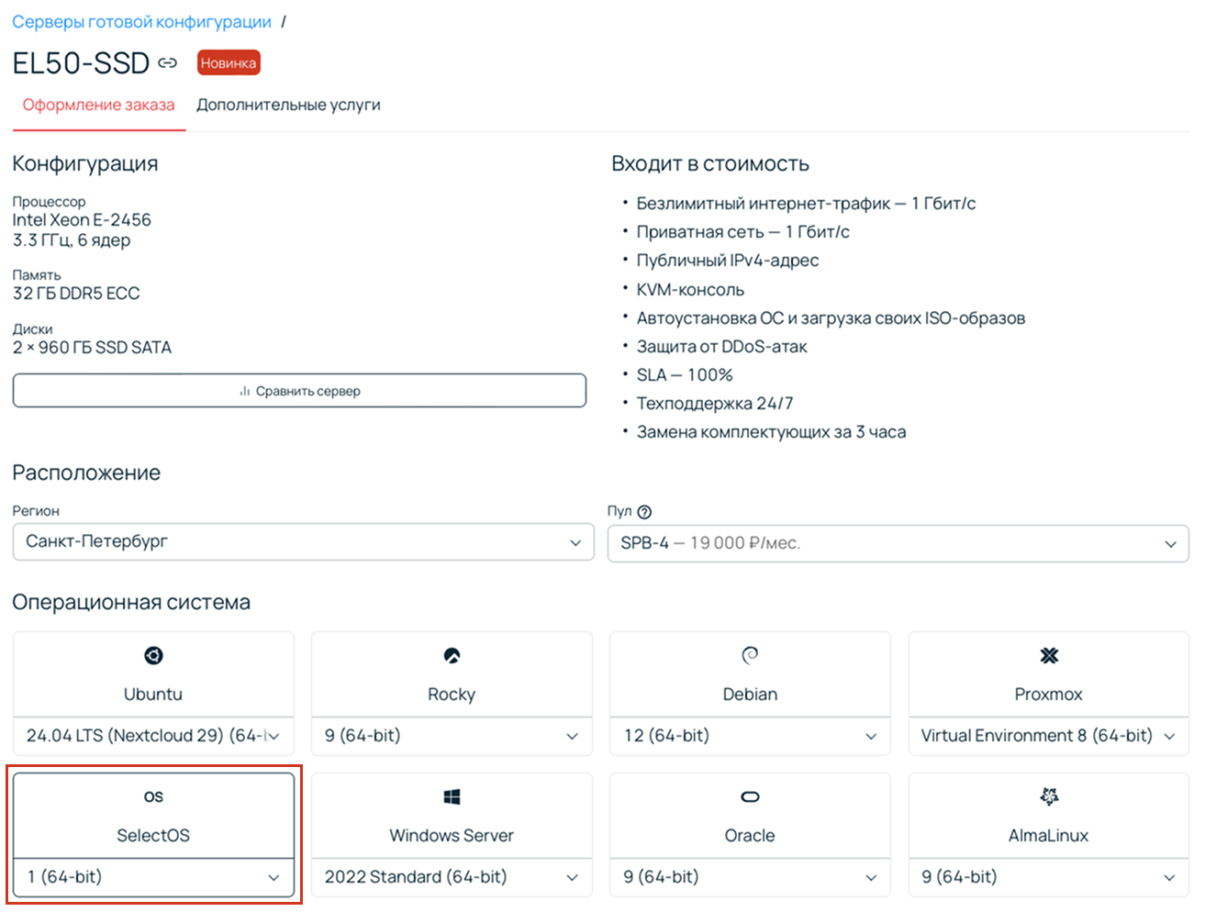The image size is (1205, 912).
Task: Expand Debian version dropdown 12 (64-bit)
Action: pyautogui.click(x=750, y=736)
